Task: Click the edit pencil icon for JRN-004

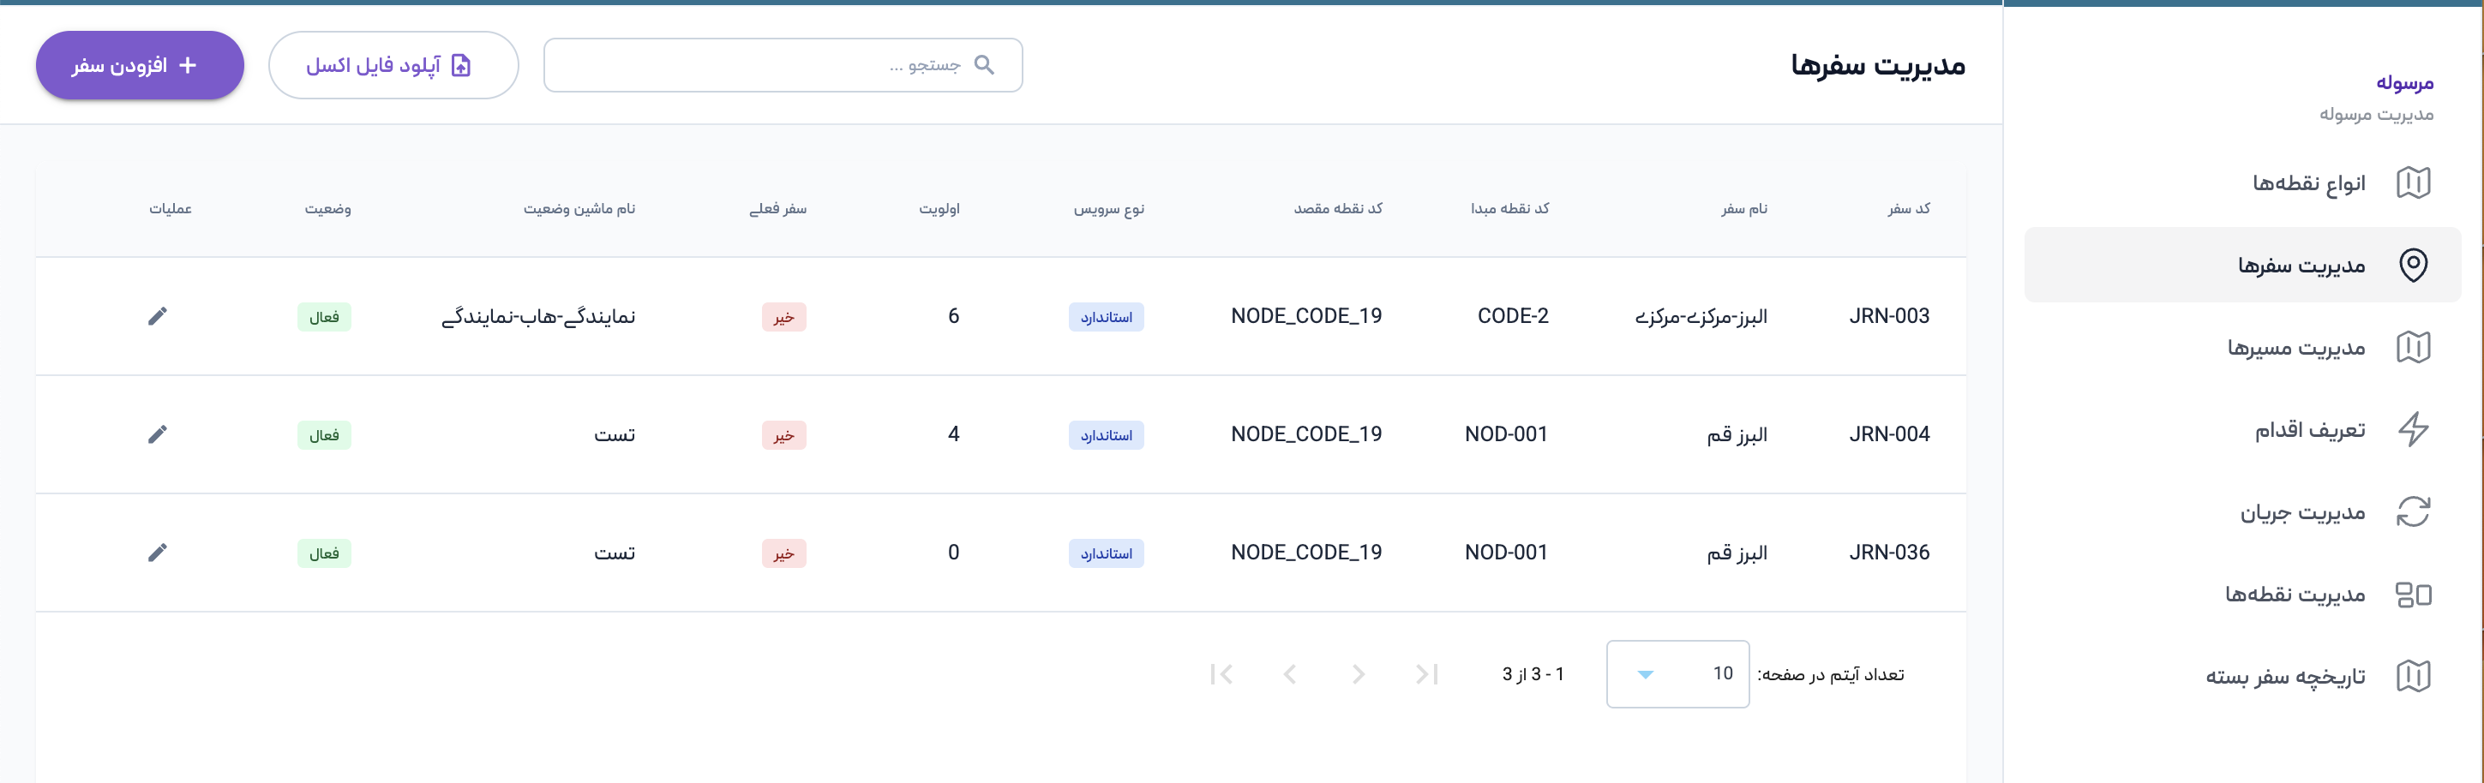Action: click(x=157, y=435)
